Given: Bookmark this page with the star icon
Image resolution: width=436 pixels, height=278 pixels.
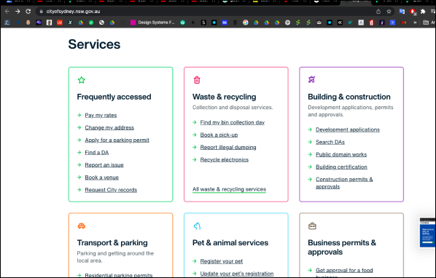Looking at the screenshot, I should [x=389, y=12].
